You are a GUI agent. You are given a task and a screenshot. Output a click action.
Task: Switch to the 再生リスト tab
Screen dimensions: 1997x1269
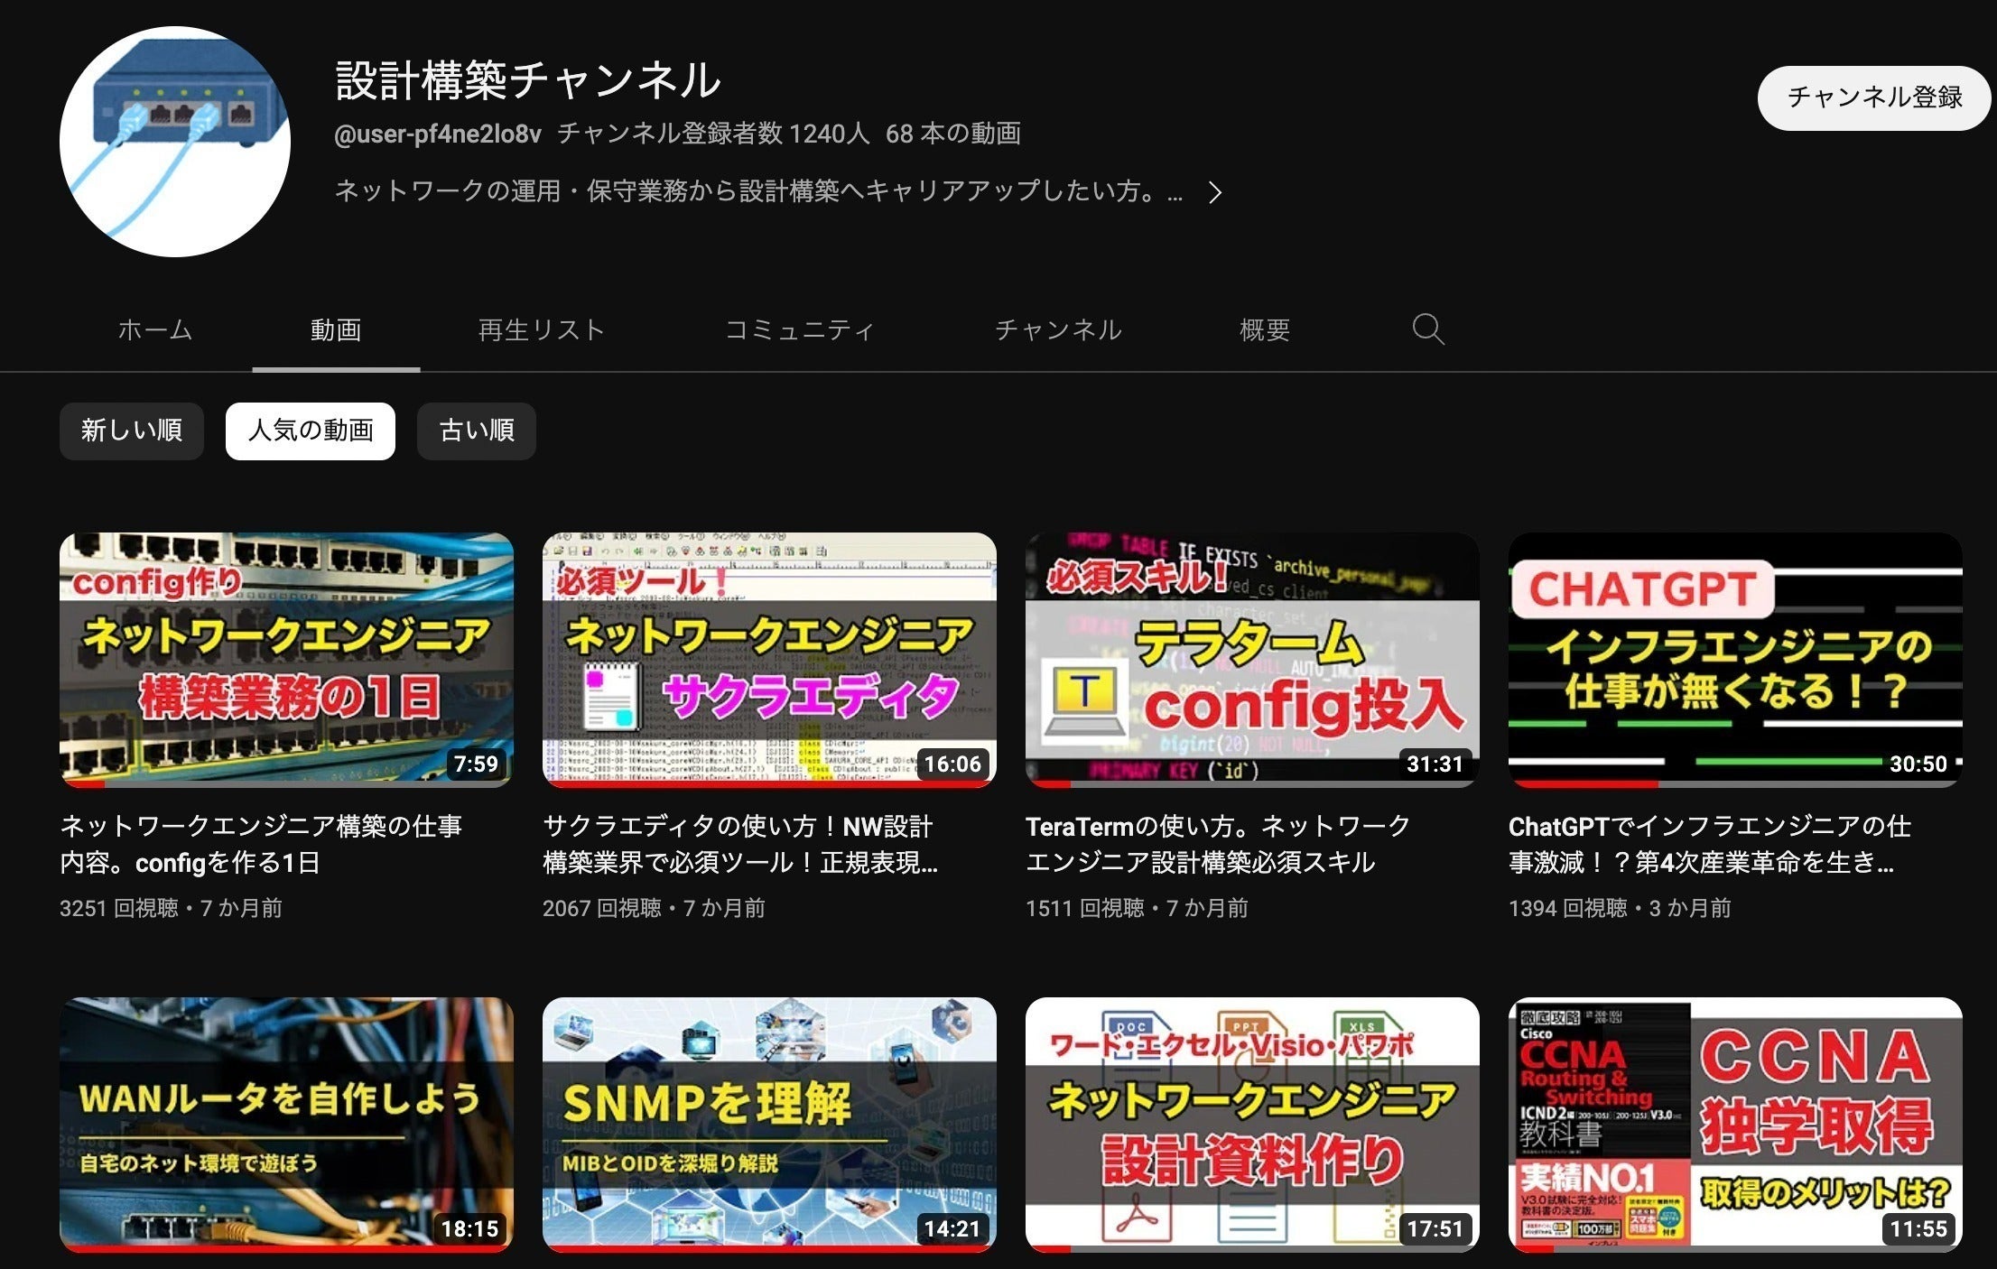[x=541, y=330]
